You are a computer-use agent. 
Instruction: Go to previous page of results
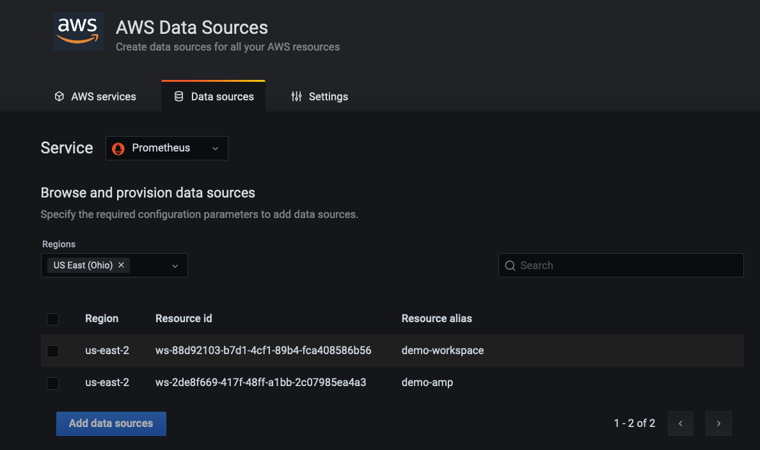click(x=681, y=423)
